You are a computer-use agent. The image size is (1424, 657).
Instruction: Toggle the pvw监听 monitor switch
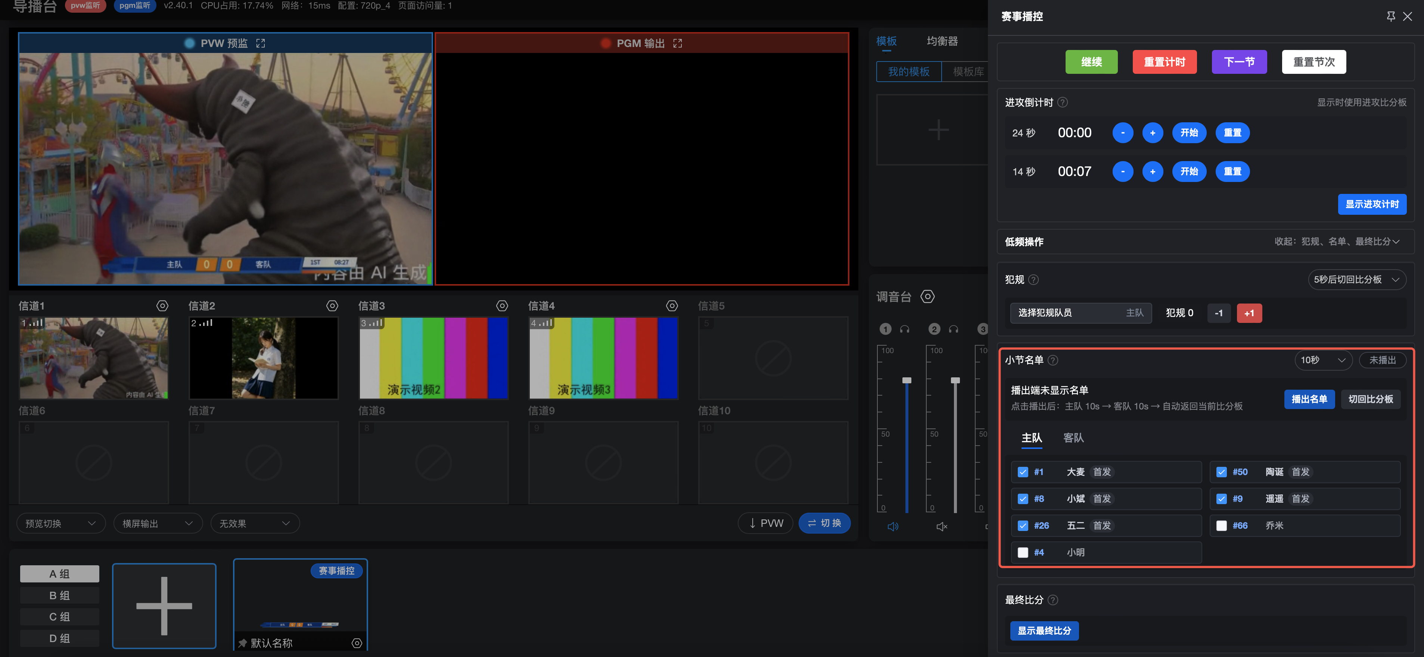pyautogui.click(x=85, y=6)
